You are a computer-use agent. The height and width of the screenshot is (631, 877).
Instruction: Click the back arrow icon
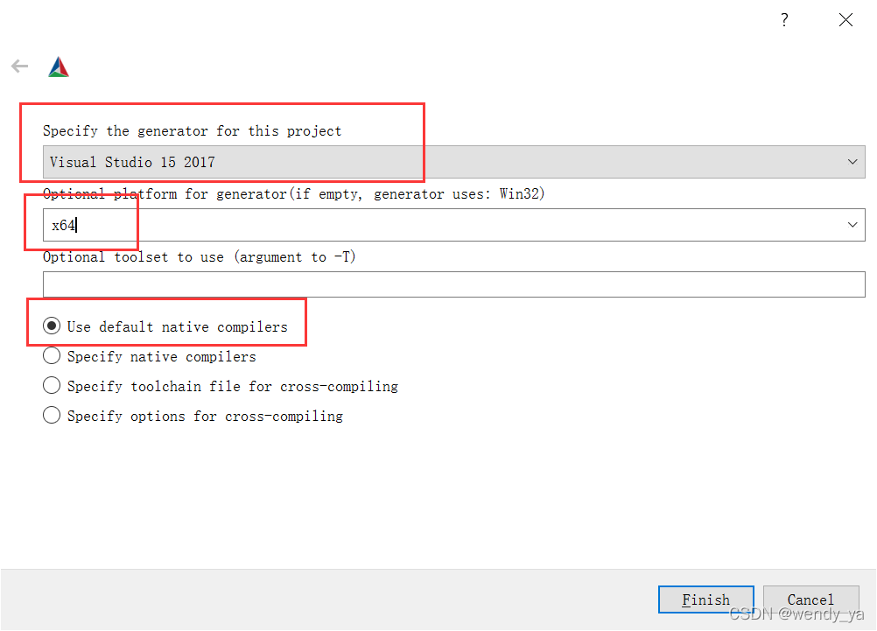click(19, 67)
